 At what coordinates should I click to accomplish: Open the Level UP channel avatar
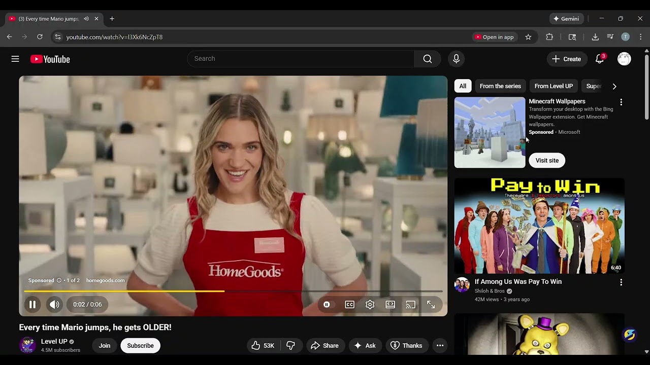[x=27, y=346]
